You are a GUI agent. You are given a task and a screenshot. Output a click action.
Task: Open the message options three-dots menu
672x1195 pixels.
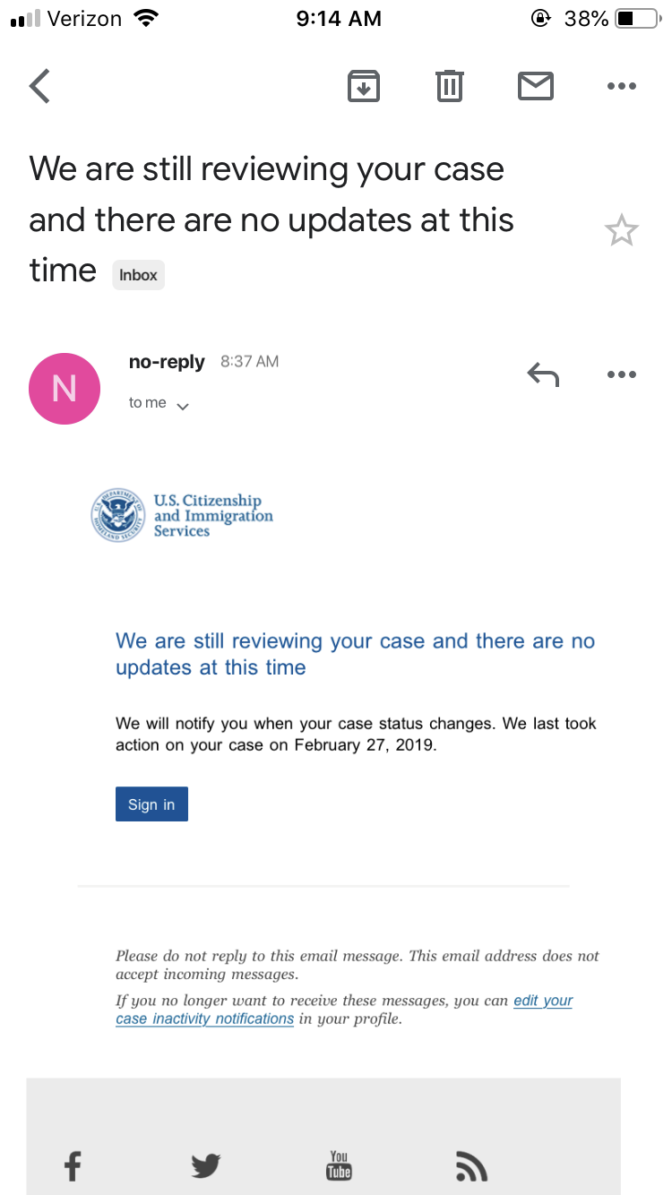621,374
